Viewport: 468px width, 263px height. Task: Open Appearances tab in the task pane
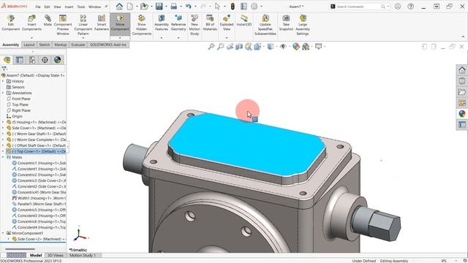point(462,114)
